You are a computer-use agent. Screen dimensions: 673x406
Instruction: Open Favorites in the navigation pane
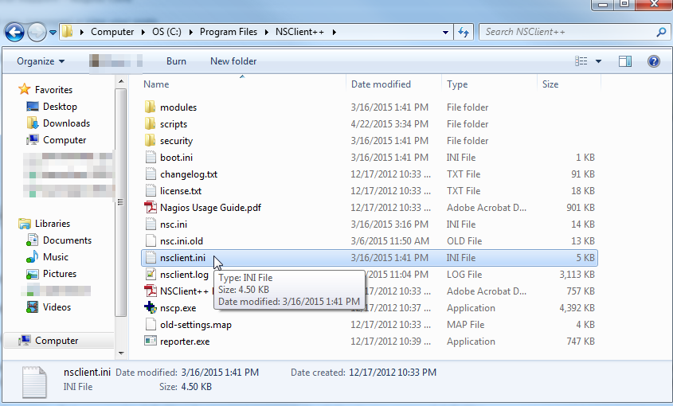[53, 90]
